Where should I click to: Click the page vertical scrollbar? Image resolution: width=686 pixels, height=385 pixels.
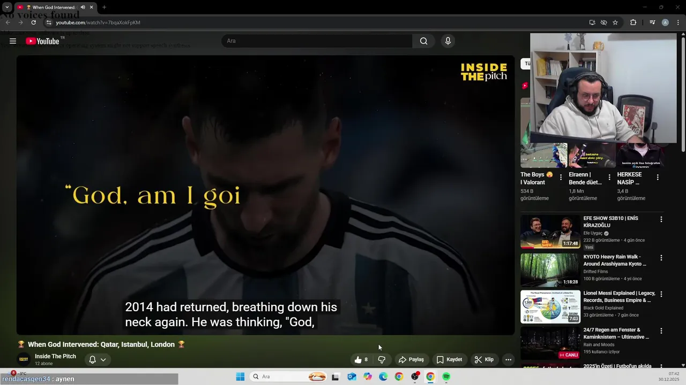pos(683,94)
